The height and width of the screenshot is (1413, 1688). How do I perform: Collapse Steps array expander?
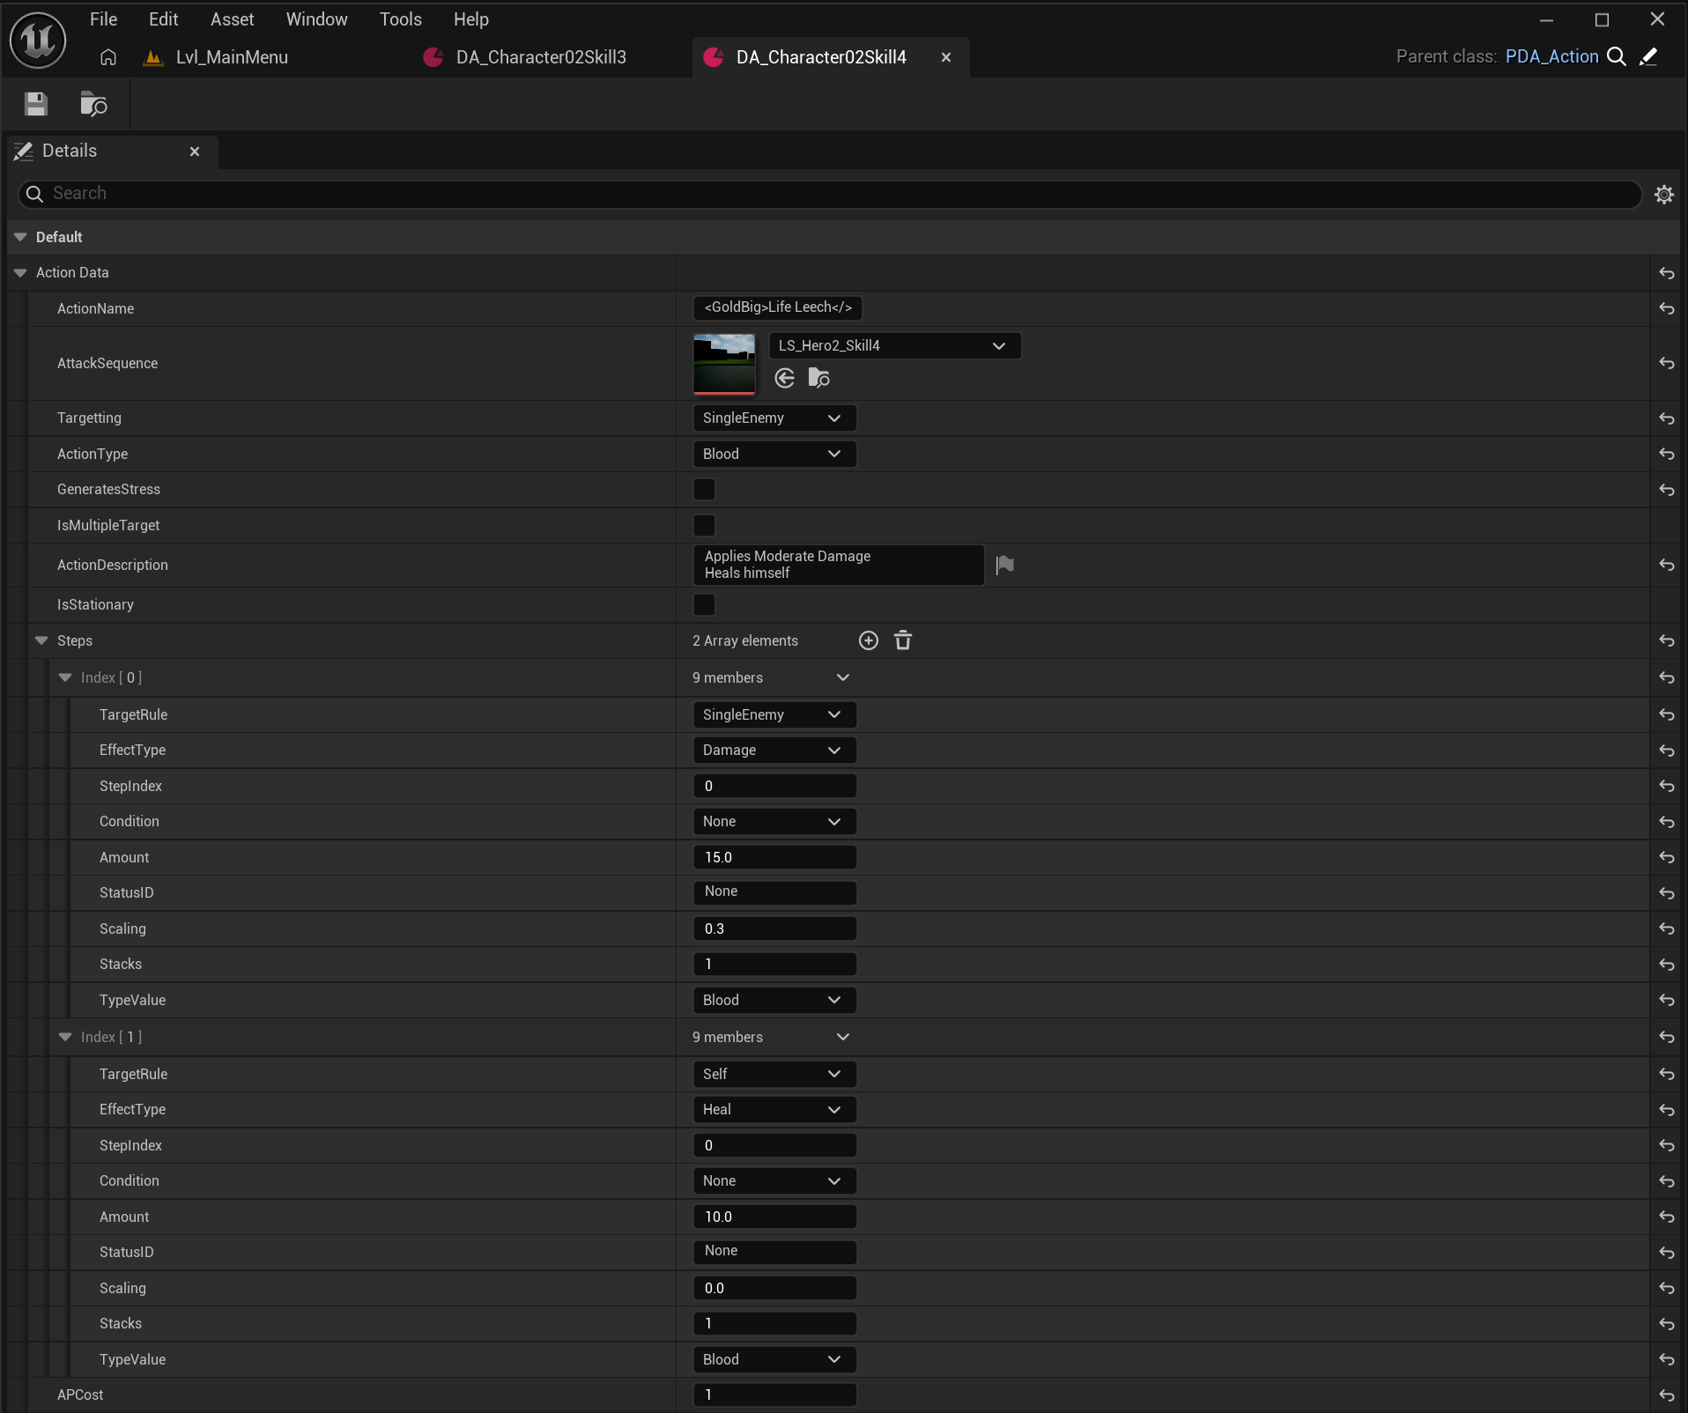pyautogui.click(x=41, y=640)
